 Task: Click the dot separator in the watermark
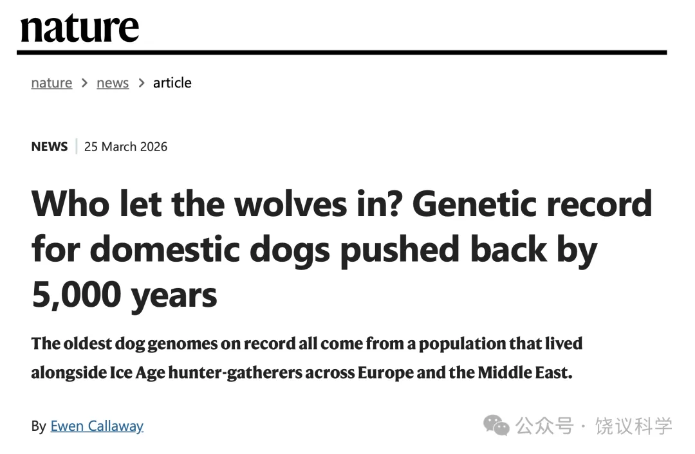(x=584, y=426)
